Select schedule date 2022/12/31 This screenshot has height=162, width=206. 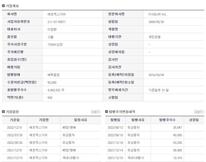pos(15,127)
